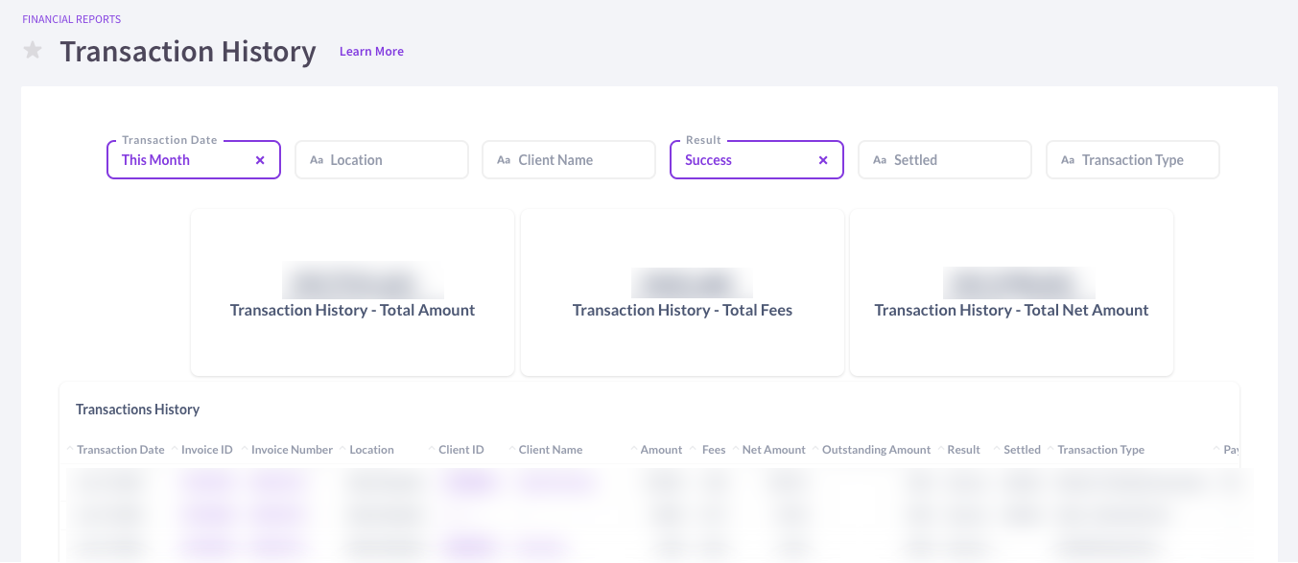Viewport: 1298px width, 563px height.
Task: Click the Aa icon in the Transaction Type filter
Action: point(1068,160)
